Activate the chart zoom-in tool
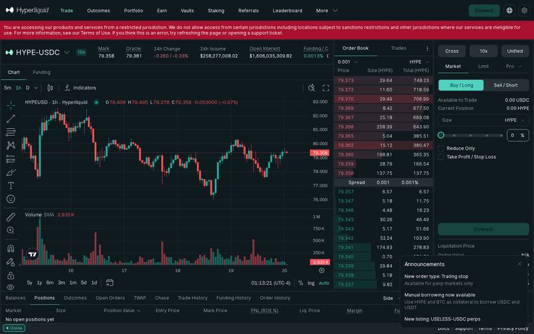This screenshot has height=334, width=534. (x=11, y=230)
